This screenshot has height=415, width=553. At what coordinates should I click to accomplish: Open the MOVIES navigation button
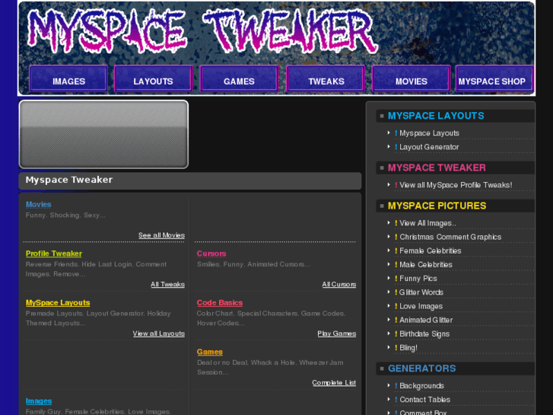pyautogui.click(x=412, y=78)
